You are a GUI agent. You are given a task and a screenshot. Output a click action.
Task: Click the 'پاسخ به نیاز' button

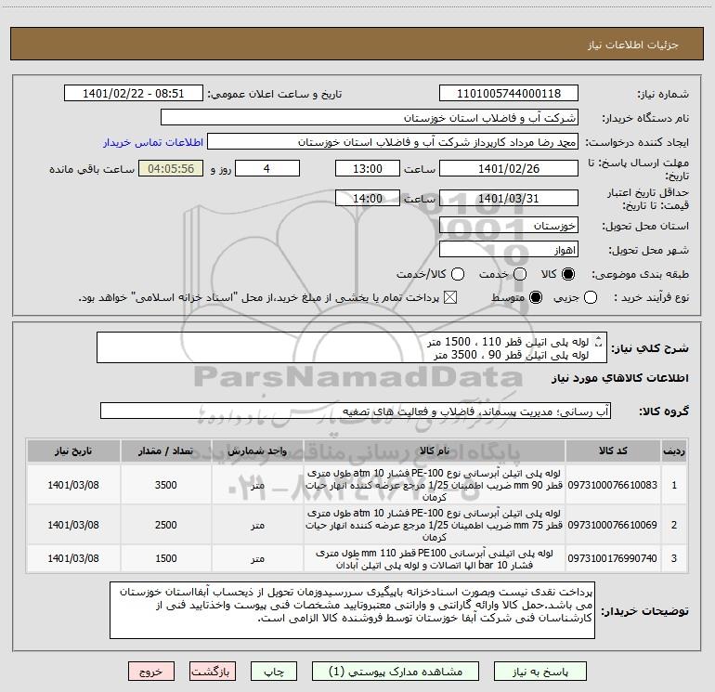pyautogui.click(x=539, y=672)
